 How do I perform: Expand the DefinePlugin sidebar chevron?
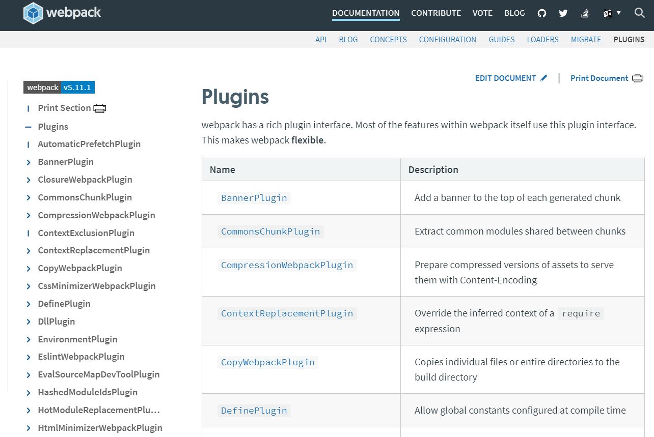click(x=29, y=304)
